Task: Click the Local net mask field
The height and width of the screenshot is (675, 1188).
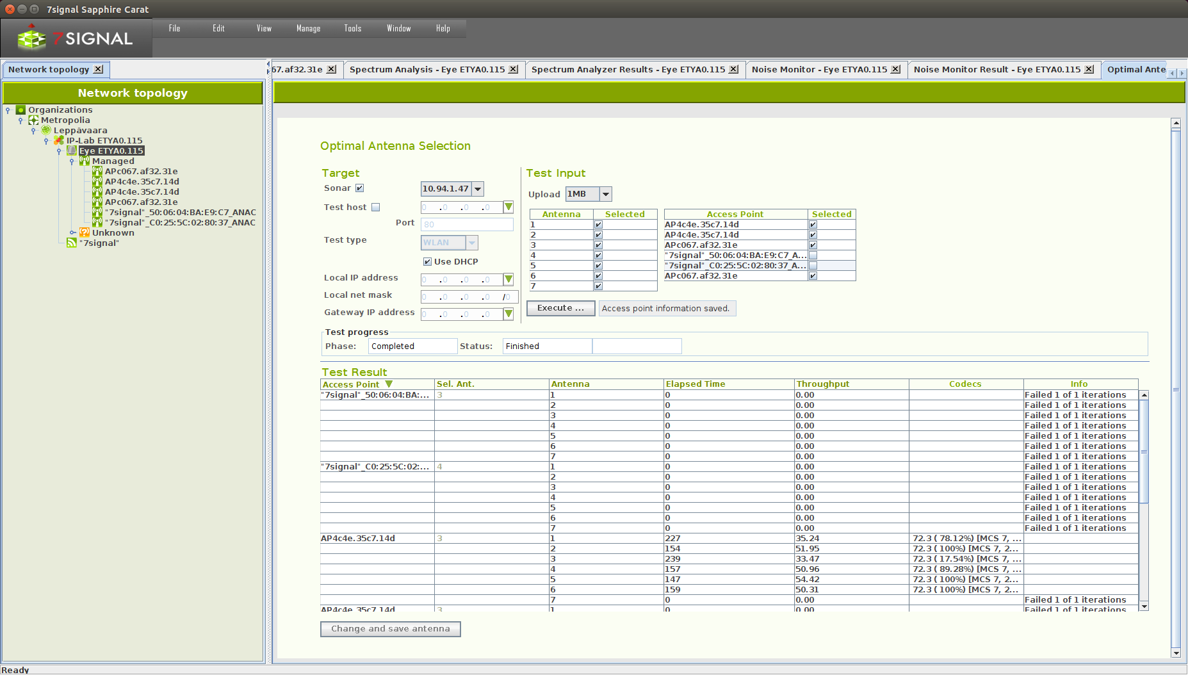Action: (469, 297)
